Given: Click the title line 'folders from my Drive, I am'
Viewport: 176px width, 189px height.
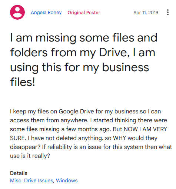Looking at the screenshot, I should click(83, 53).
